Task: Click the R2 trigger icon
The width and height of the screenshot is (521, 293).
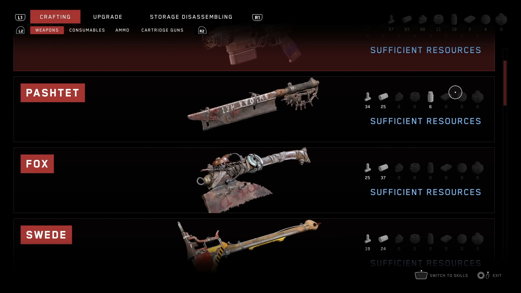Action: [202, 30]
